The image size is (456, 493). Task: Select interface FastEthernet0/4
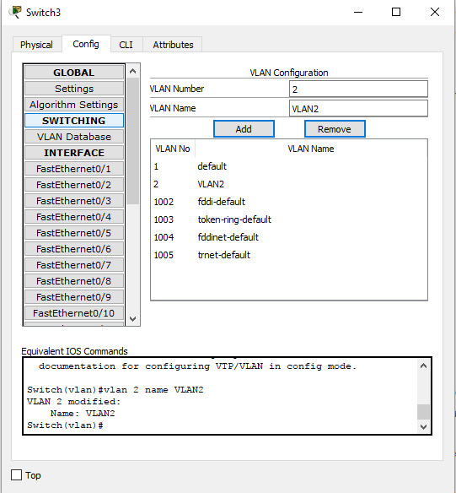(x=74, y=217)
